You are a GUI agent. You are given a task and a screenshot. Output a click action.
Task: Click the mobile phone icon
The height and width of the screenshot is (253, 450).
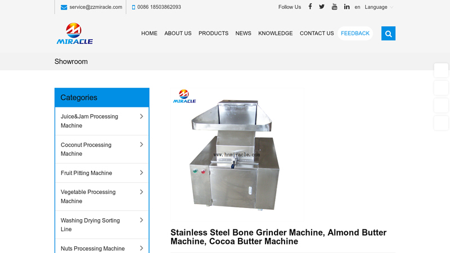pyautogui.click(x=133, y=7)
